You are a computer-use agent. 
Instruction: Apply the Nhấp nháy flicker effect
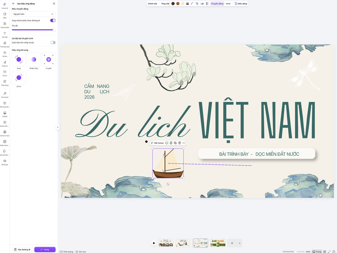pos(34,59)
